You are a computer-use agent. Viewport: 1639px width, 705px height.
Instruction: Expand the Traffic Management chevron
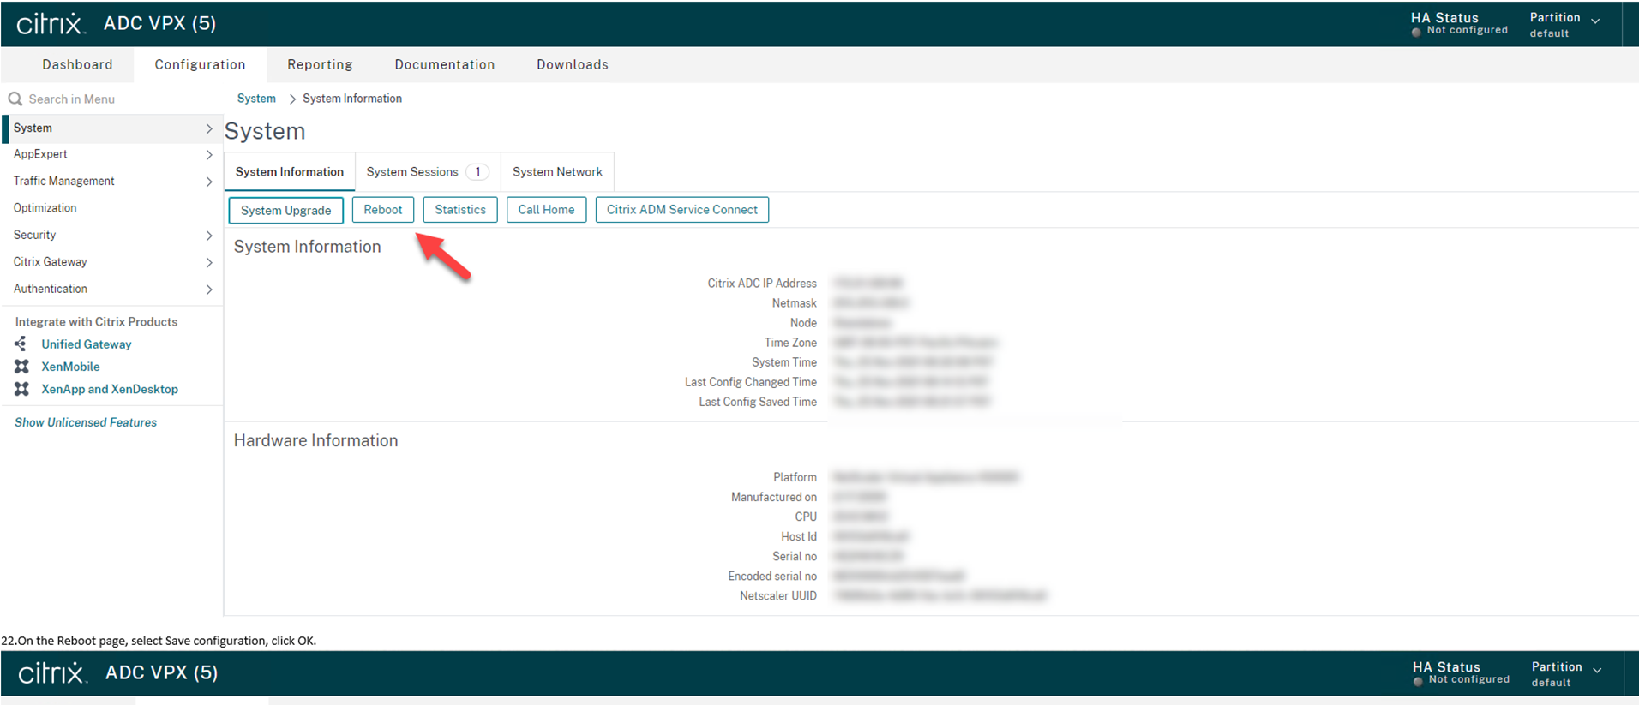tap(208, 182)
